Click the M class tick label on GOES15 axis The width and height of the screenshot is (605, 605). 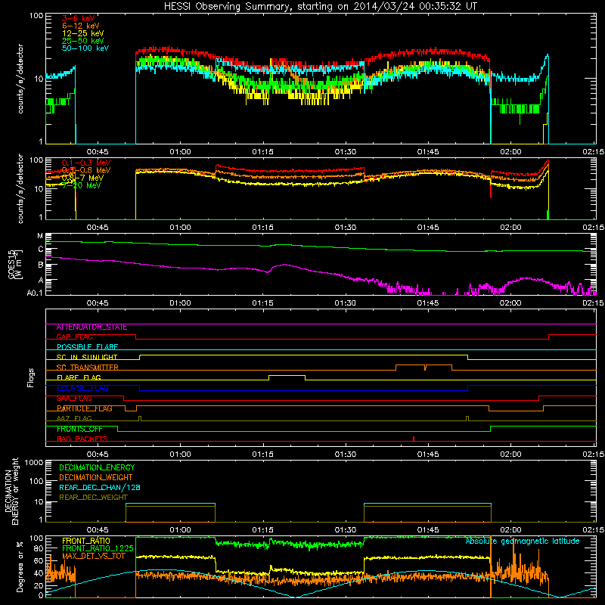click(40, 236)
